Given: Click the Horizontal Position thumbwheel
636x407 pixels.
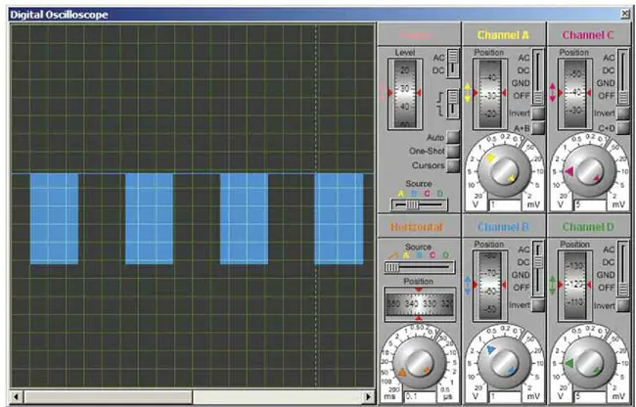Looking at the screenshot, I should pos(419,305).
